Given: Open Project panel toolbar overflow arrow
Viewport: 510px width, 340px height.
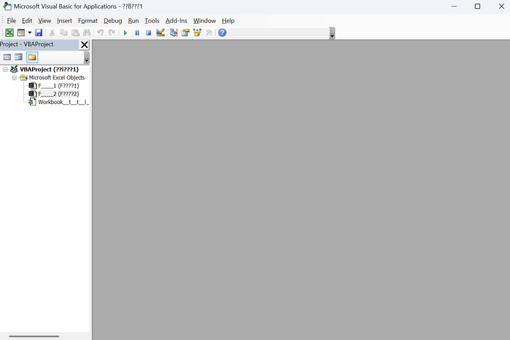Looking at the screenshot, I should tap(86, 58).
